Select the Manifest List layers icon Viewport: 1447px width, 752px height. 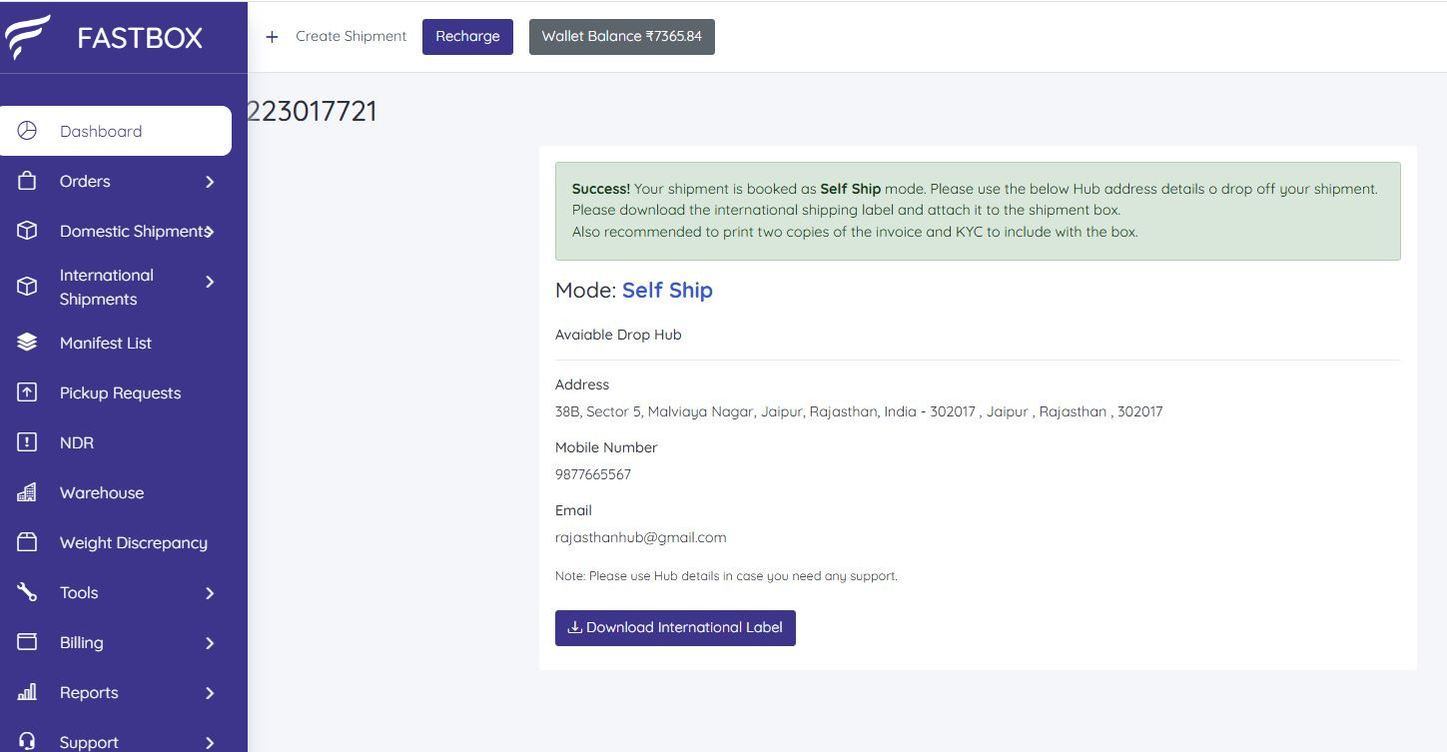pos(27,343)
